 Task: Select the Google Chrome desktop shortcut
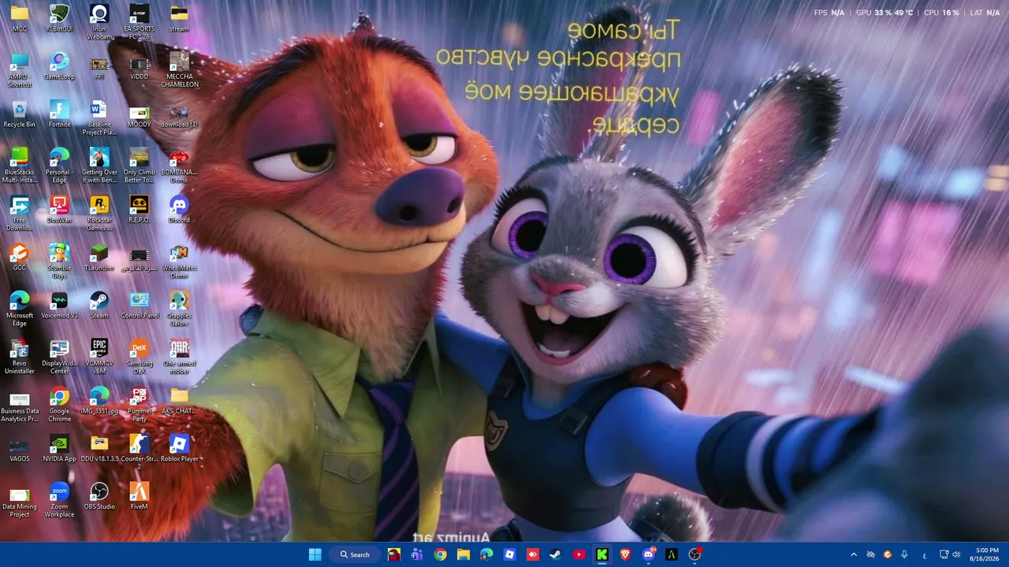pyautogui.click(x=59, y=406)
